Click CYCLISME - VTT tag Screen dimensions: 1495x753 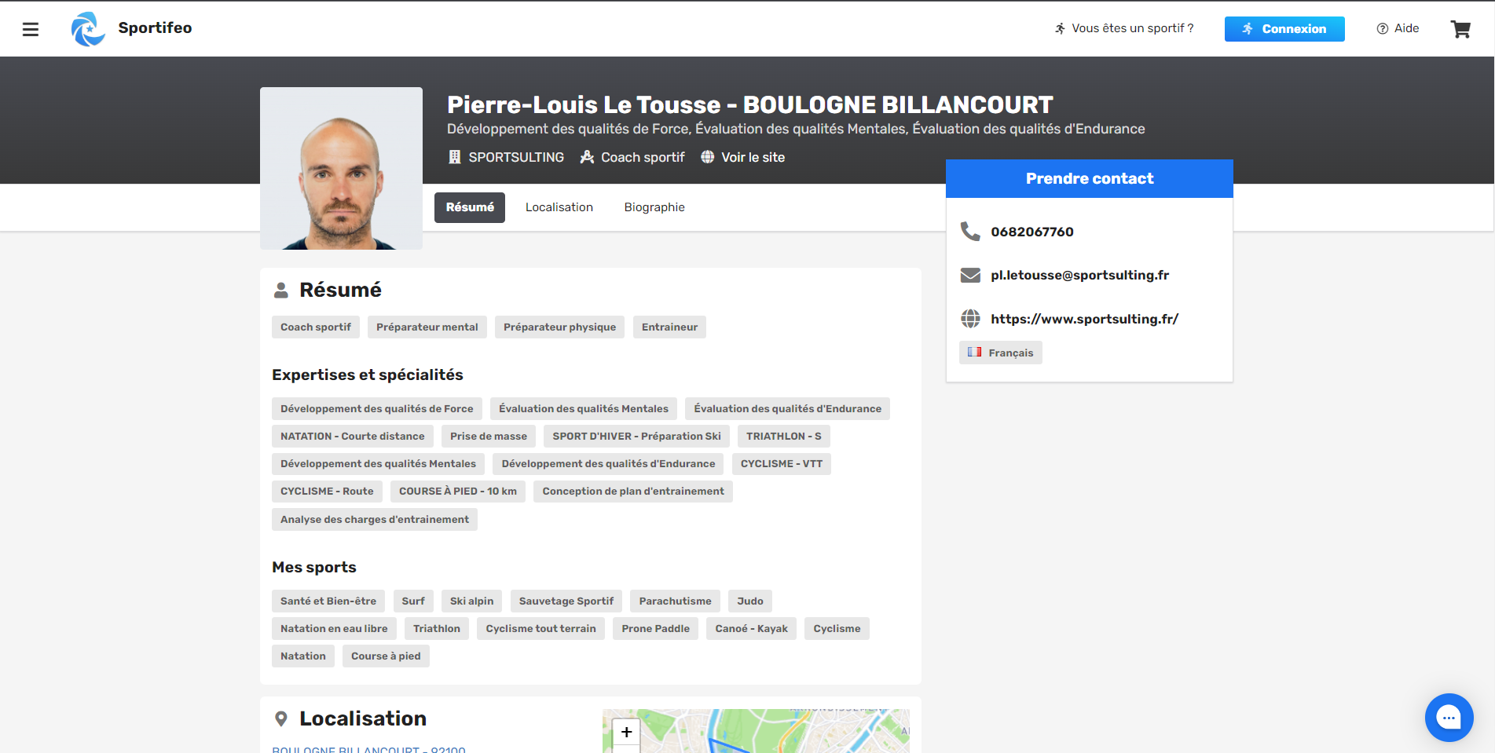(x=782, y=464)
